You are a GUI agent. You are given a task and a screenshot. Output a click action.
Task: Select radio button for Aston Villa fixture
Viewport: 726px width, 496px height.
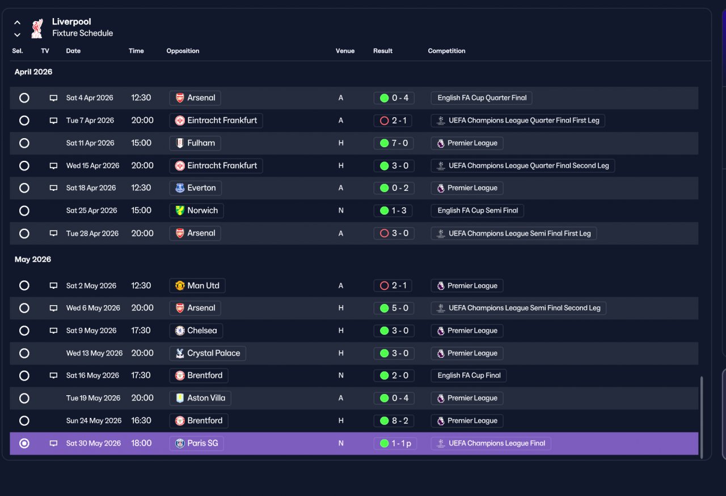click(24, 398)
